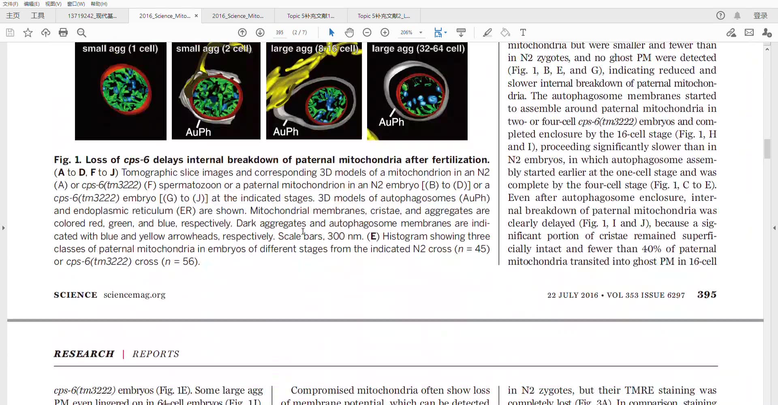The image size is (778, 405).
Task: Click the SCIENCE footer journal name
Action: pos(75,295)
